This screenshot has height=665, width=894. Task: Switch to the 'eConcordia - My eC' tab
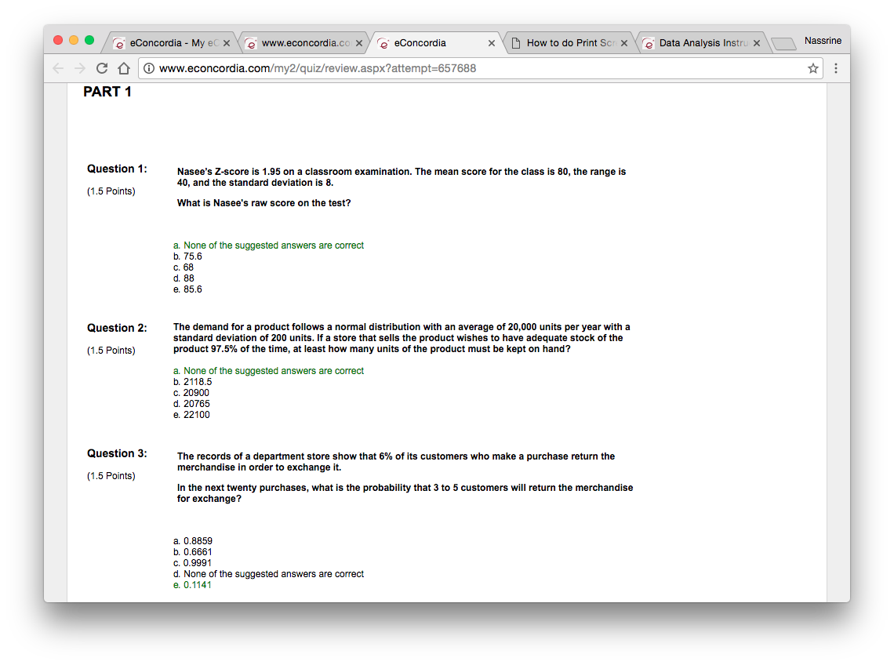pos(166,43)
